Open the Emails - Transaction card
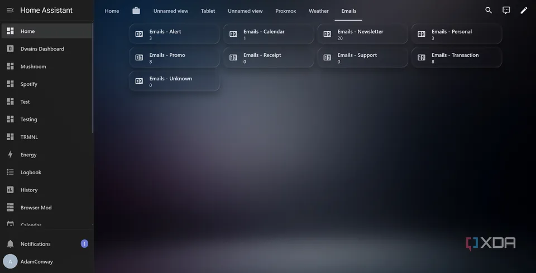Viewport: 536px width, 273px height. pyautogui.click(x=456, y=58)
